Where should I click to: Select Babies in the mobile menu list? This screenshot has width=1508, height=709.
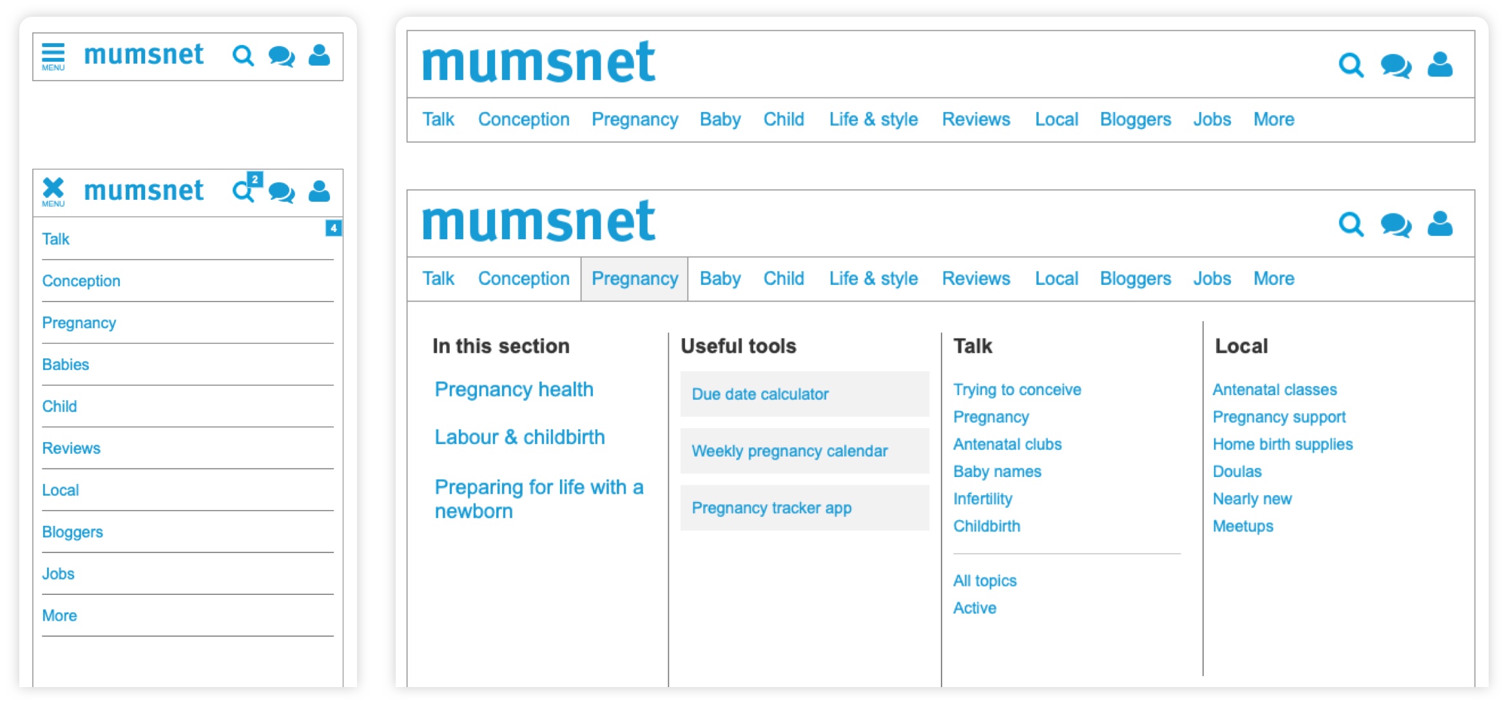pos(66,365)
